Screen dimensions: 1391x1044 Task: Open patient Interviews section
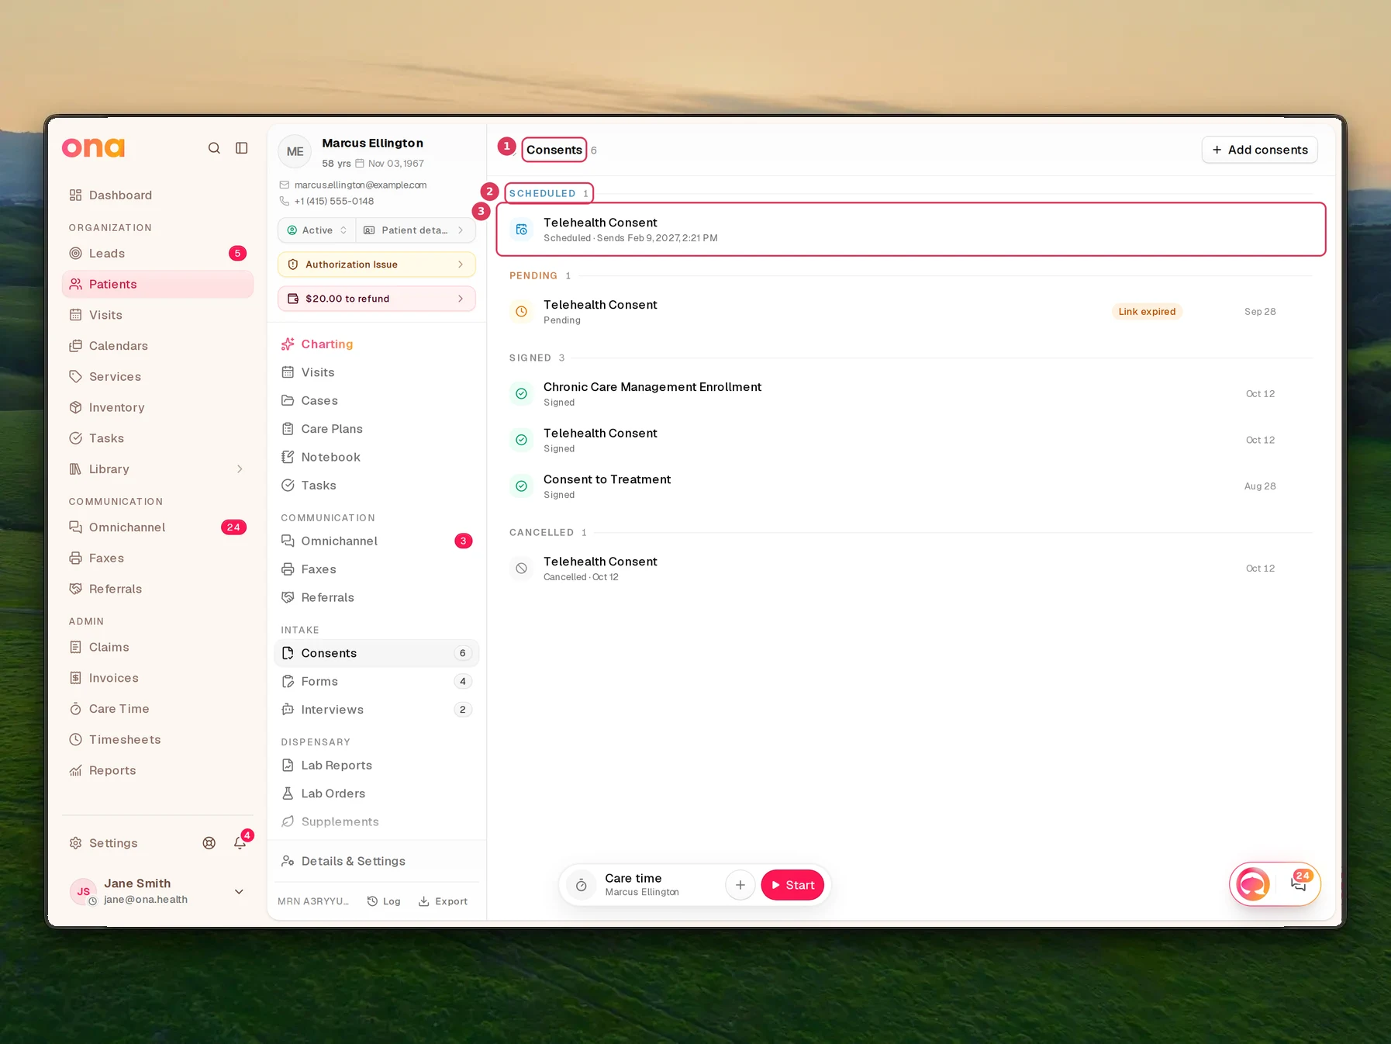pyautogui.click(x=377, y=710)
